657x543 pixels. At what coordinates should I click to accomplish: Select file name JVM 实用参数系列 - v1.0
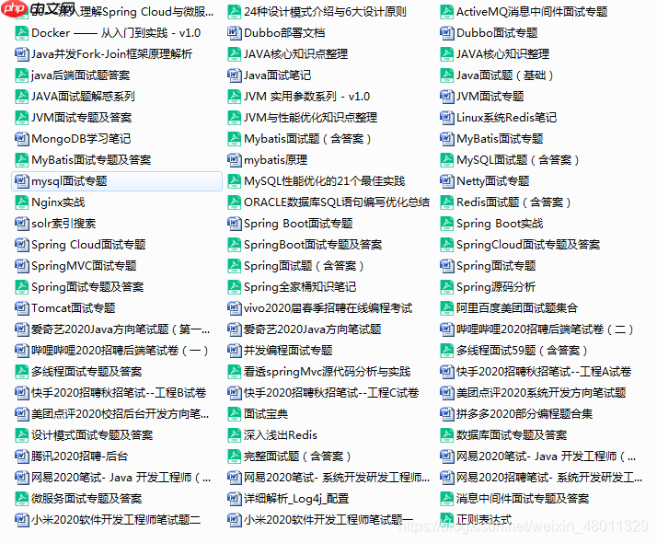[x=306, y=97]
